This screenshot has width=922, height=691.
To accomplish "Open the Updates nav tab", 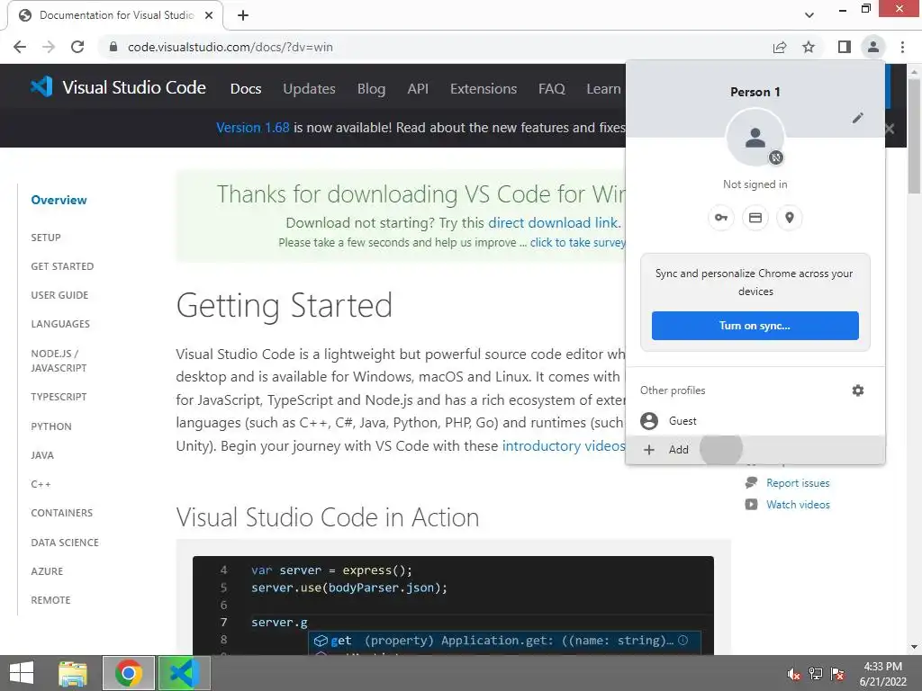I will pos(310,89).
